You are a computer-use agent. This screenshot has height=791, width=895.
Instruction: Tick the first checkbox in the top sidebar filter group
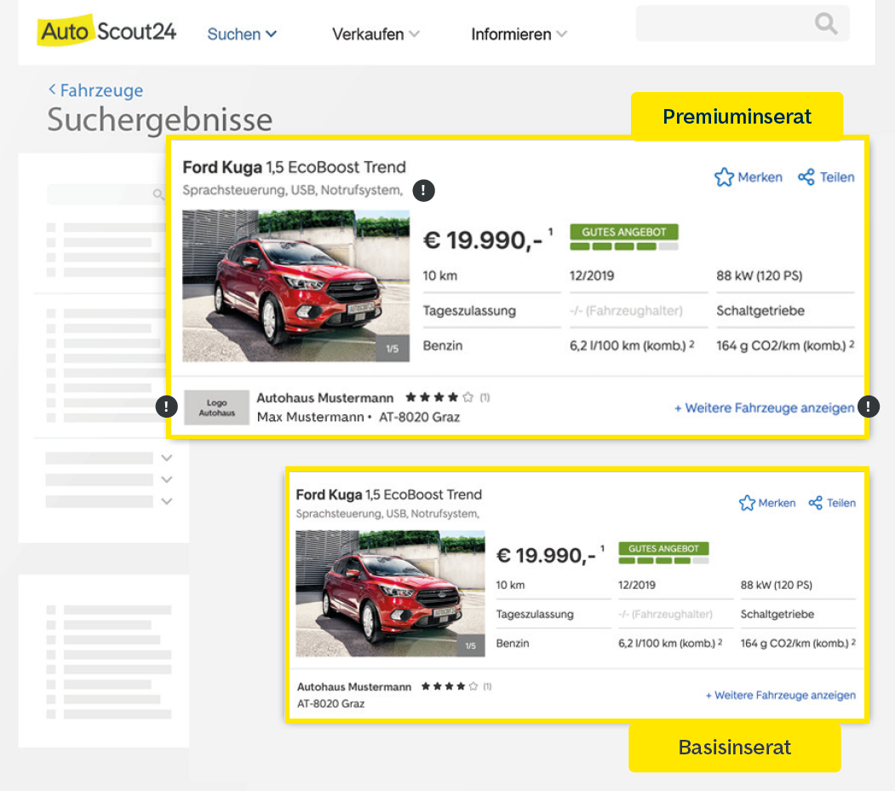51,228
